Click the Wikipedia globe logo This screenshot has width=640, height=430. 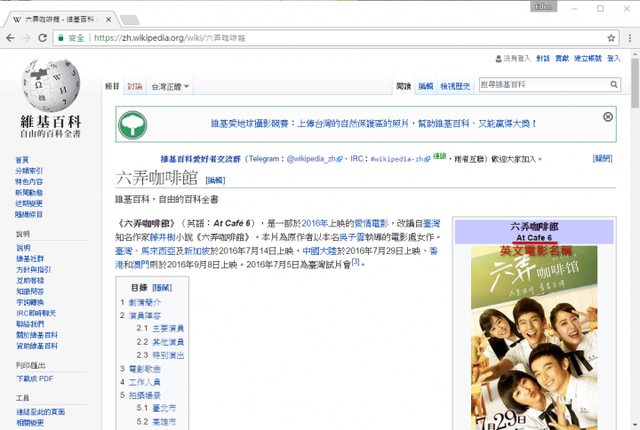pos(51,85)
